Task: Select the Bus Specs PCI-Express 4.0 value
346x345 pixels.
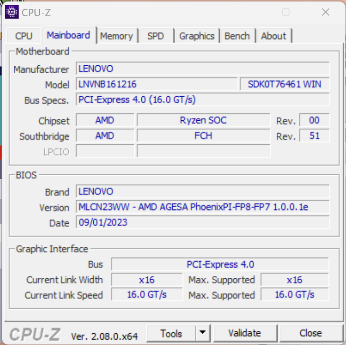Action: tap(203, 100)
